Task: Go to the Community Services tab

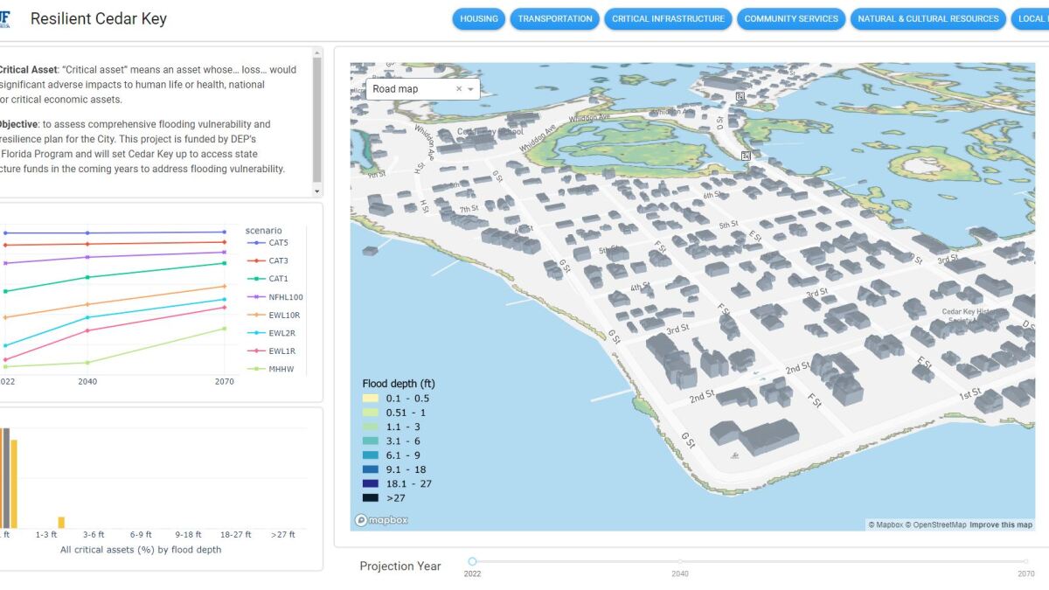Action: [x=791, y=18]
